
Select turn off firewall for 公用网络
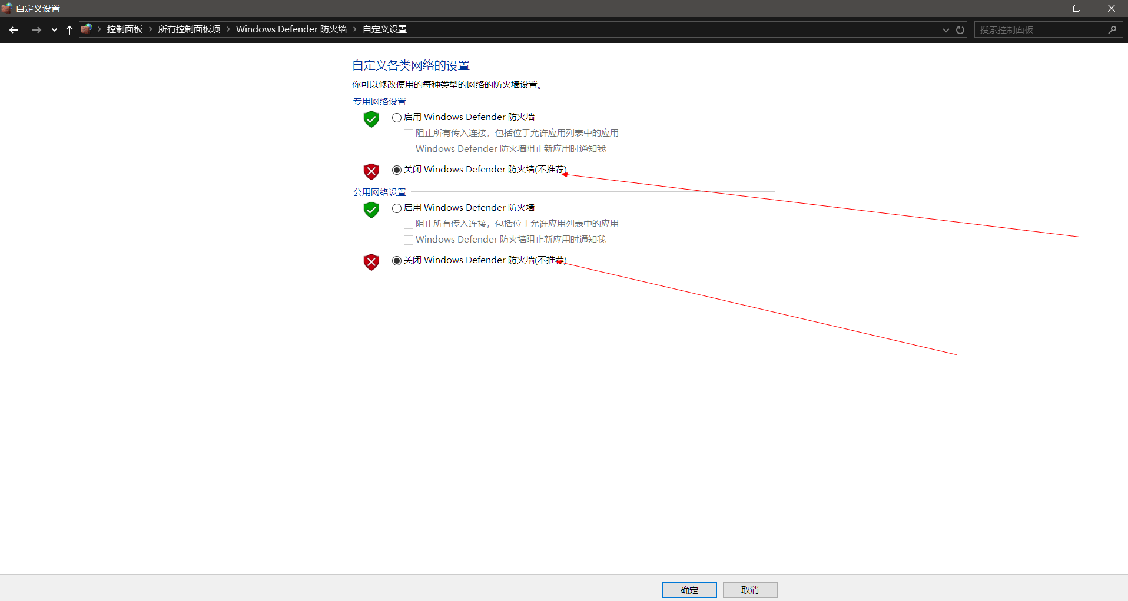[479, 260]
